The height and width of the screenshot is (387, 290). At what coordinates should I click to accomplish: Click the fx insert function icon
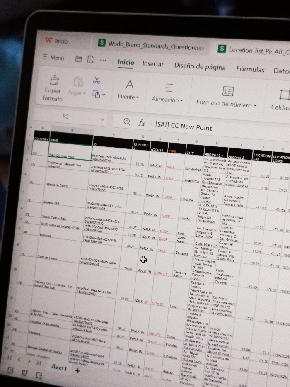142,123
